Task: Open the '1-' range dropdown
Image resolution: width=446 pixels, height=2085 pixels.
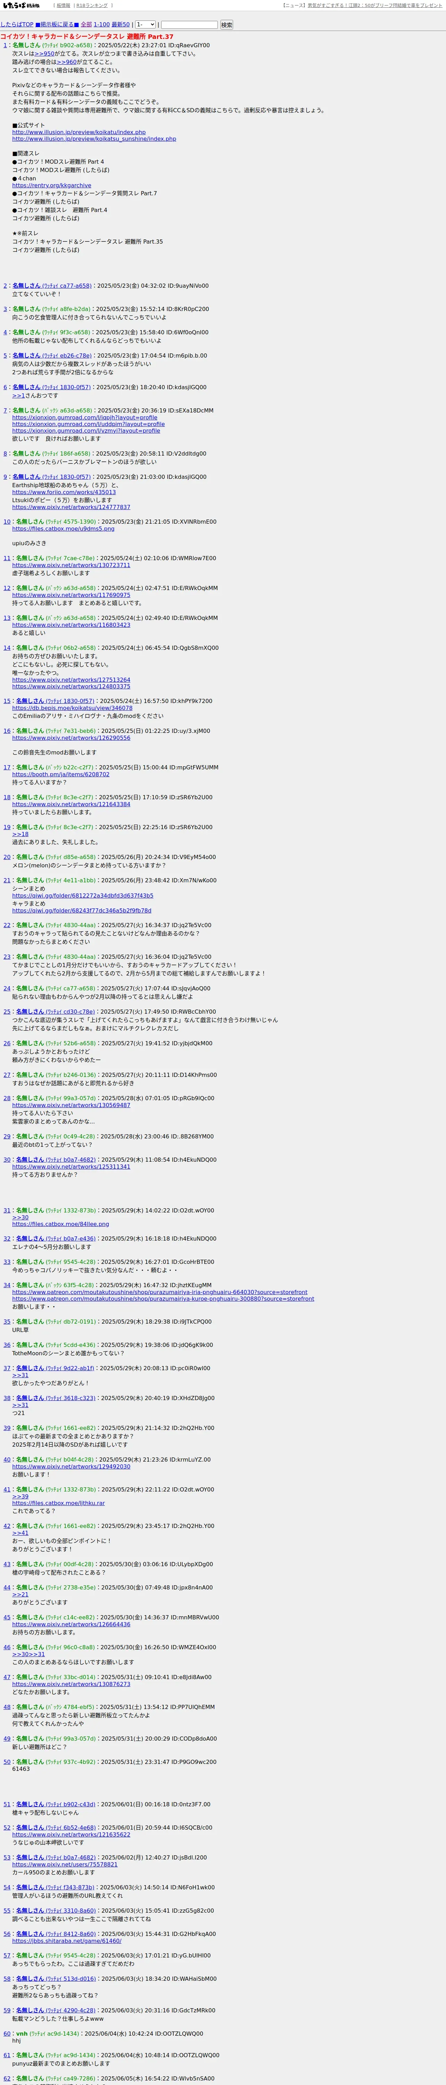Action: tap(145, 25)
